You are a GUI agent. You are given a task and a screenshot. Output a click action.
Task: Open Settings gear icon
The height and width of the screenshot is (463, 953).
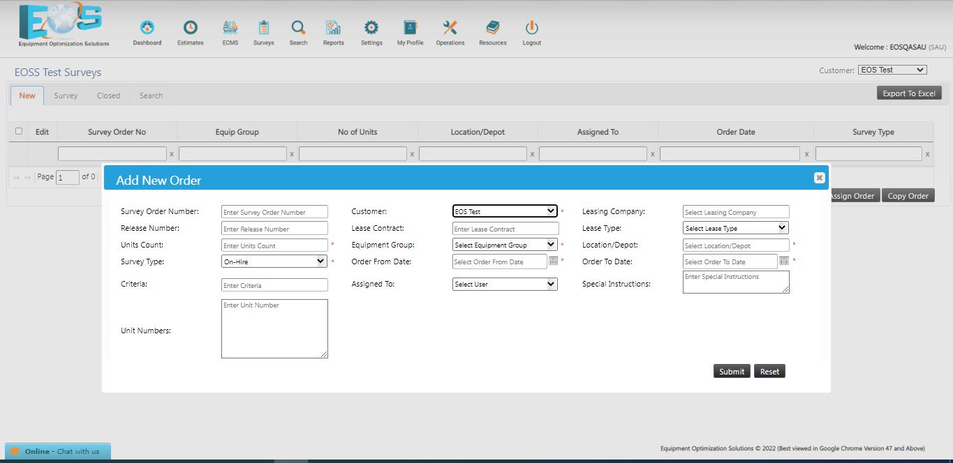371,28
